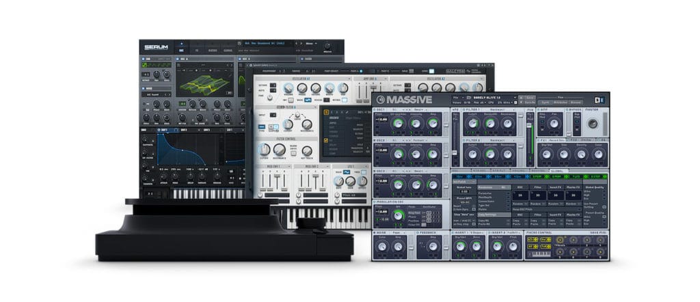Open the Filter 2 type dropdown

[x=502, y=141]
